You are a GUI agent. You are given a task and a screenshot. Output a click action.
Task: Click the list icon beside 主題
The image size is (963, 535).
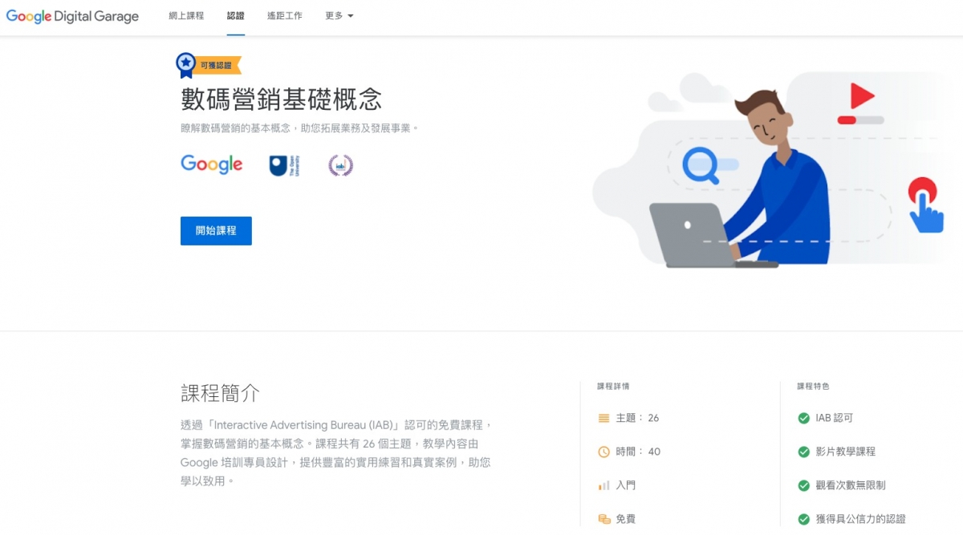[603, 418]
